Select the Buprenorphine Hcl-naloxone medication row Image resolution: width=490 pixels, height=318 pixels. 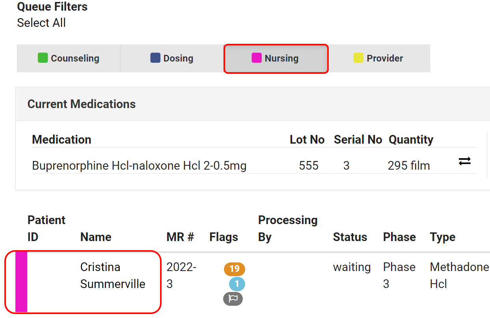pyautogui.click(x=139, y=166)
